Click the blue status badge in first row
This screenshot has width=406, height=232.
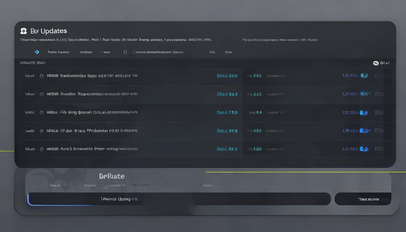[364, 76]
